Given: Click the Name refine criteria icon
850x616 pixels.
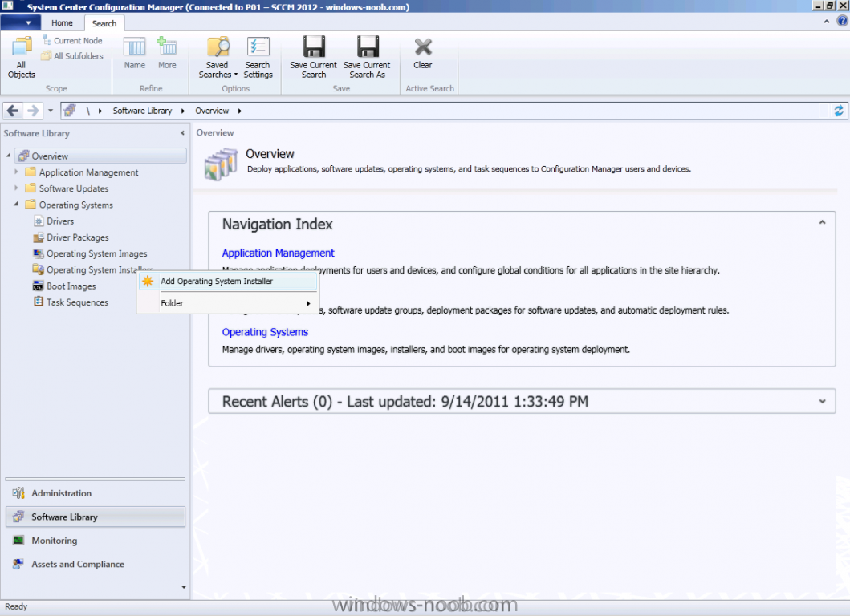Looking at the screenshot, I should click(134, 53).
